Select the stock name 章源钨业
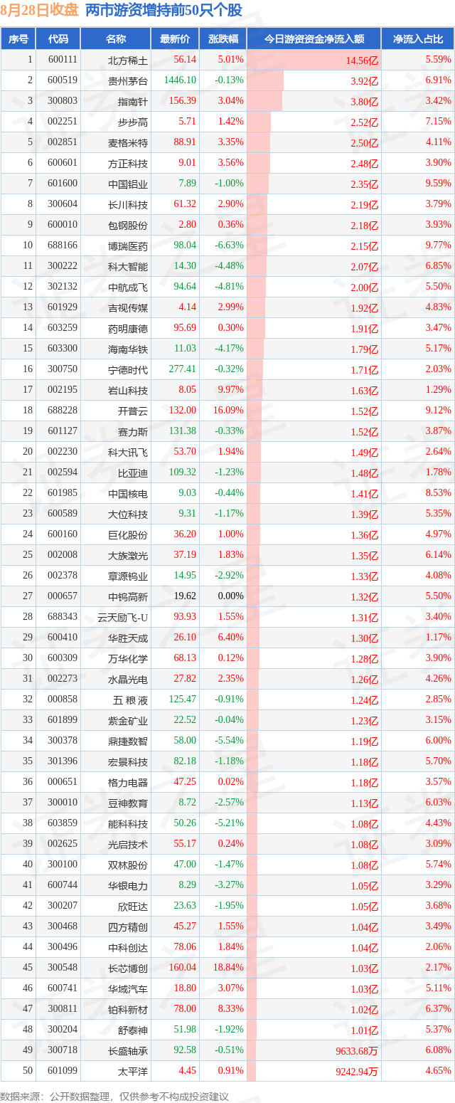 128,576
